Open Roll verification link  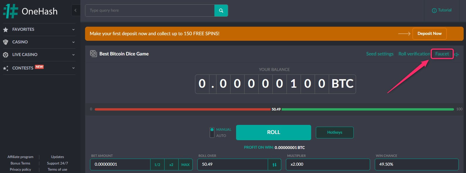tap(414, 54)
